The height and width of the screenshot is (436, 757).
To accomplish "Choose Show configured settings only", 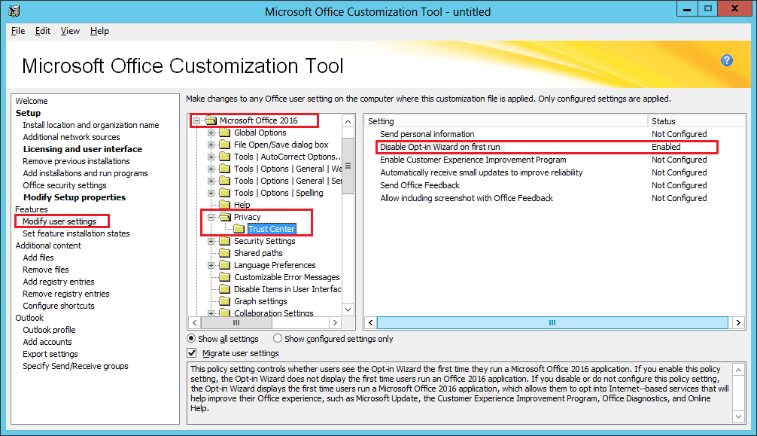I will pos(278,339).
